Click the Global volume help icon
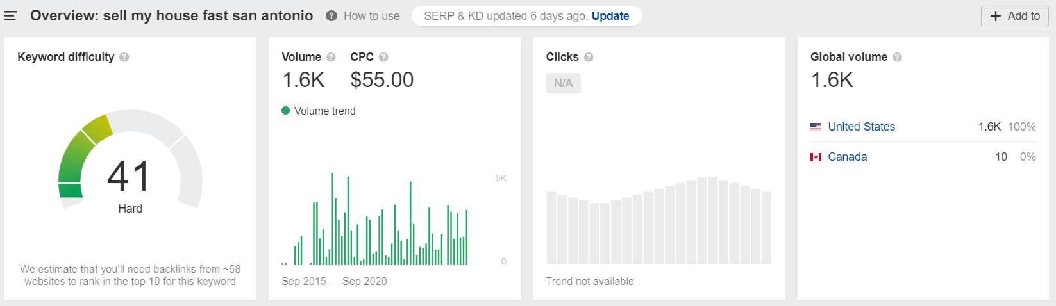Screen dimensions: 1056x306 click(x=897, y=57)
